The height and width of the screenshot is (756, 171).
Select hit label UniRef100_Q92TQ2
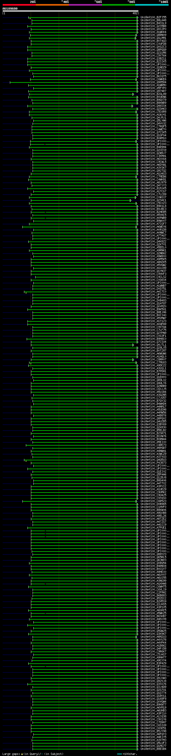(x=153, y=171)
